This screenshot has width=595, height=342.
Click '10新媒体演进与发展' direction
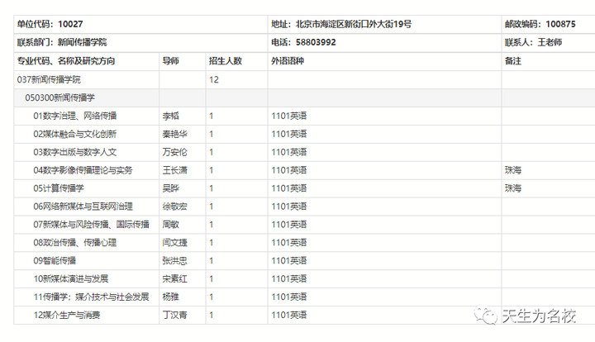70,279
